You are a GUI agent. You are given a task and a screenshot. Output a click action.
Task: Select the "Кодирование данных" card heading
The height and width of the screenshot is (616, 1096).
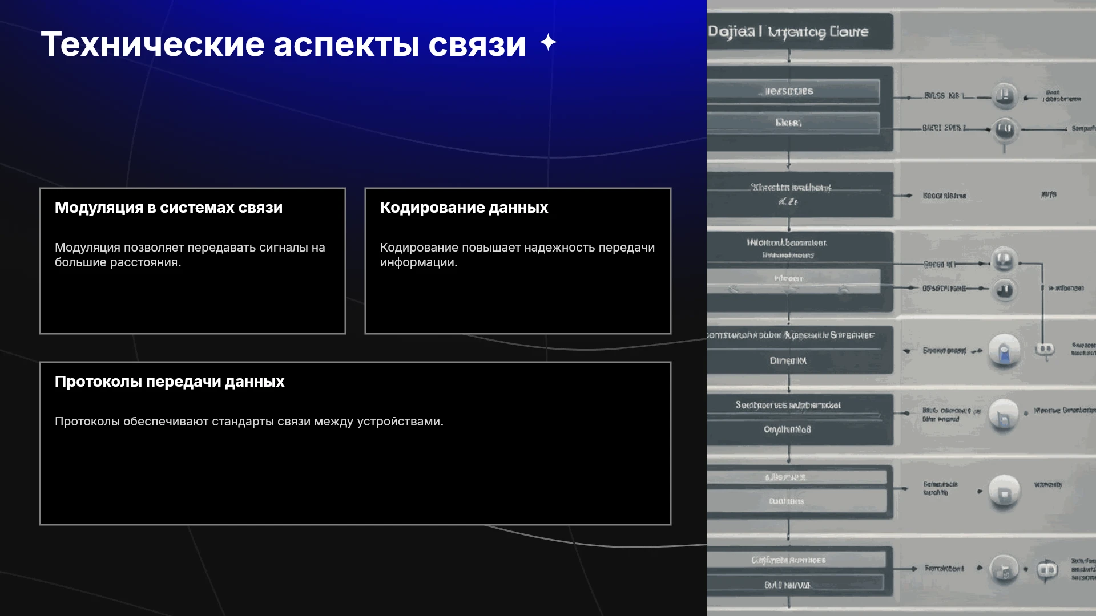point(464,208)
